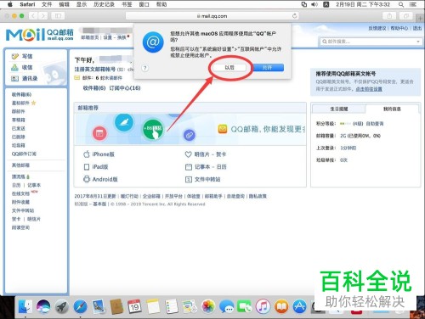Open 附件收藏 in sidebar
Viewport: 425px width, 319px height.
(x=20, y=202)
